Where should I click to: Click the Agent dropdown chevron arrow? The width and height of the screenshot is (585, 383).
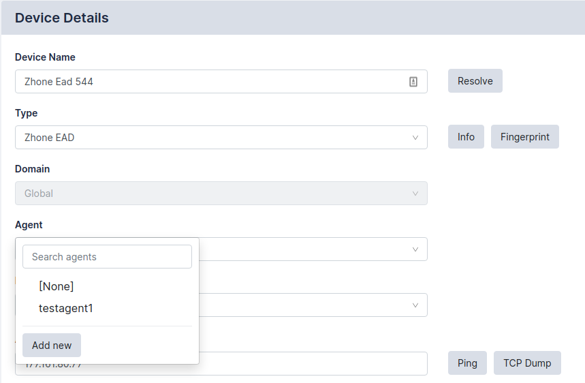(x=415, y=249)
